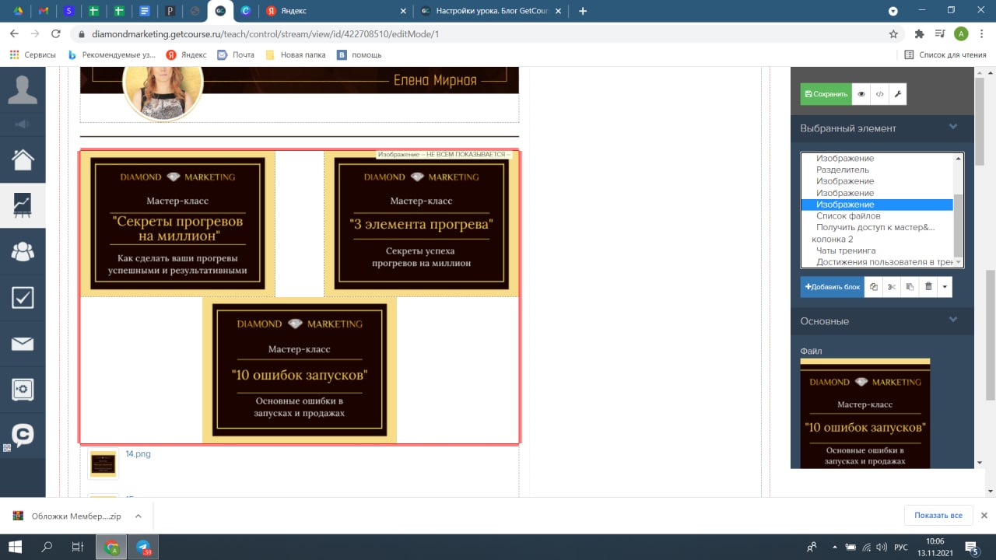Click the РУС keyboard language indicator
996x560 pixels.
click(901, 548)
